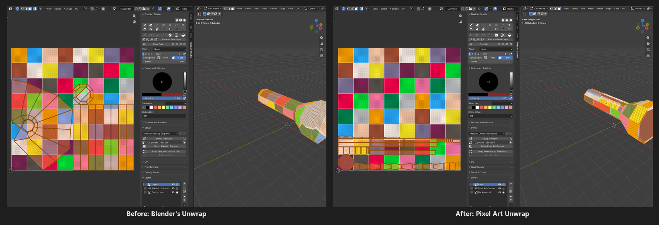Open the Vertex menu in the left 3D viewport
The width and height of the screenshot is (659, 225).
click(x=273, y=9)
